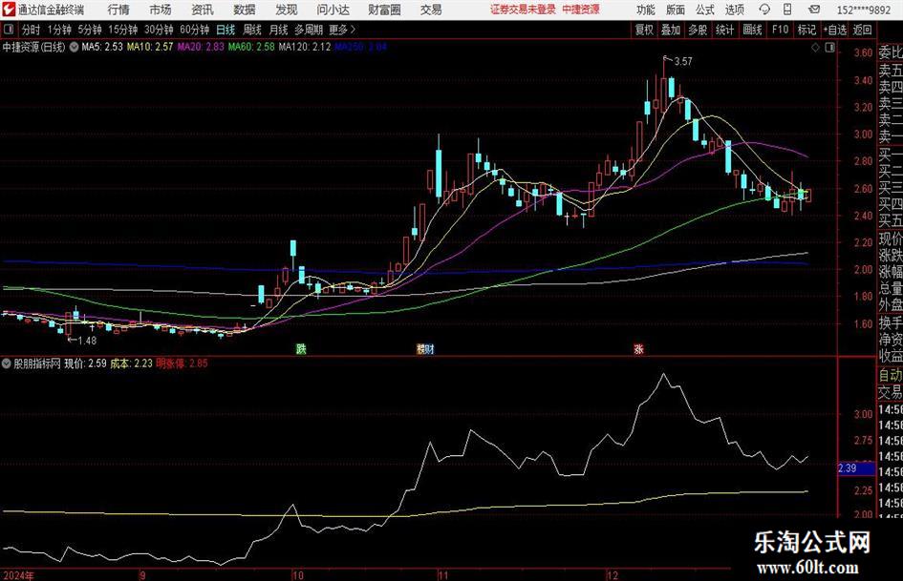This screenshot has width=903, height=581.
Task: Switch to the 60分钟 period tab
Action: (x=195, y=30)
